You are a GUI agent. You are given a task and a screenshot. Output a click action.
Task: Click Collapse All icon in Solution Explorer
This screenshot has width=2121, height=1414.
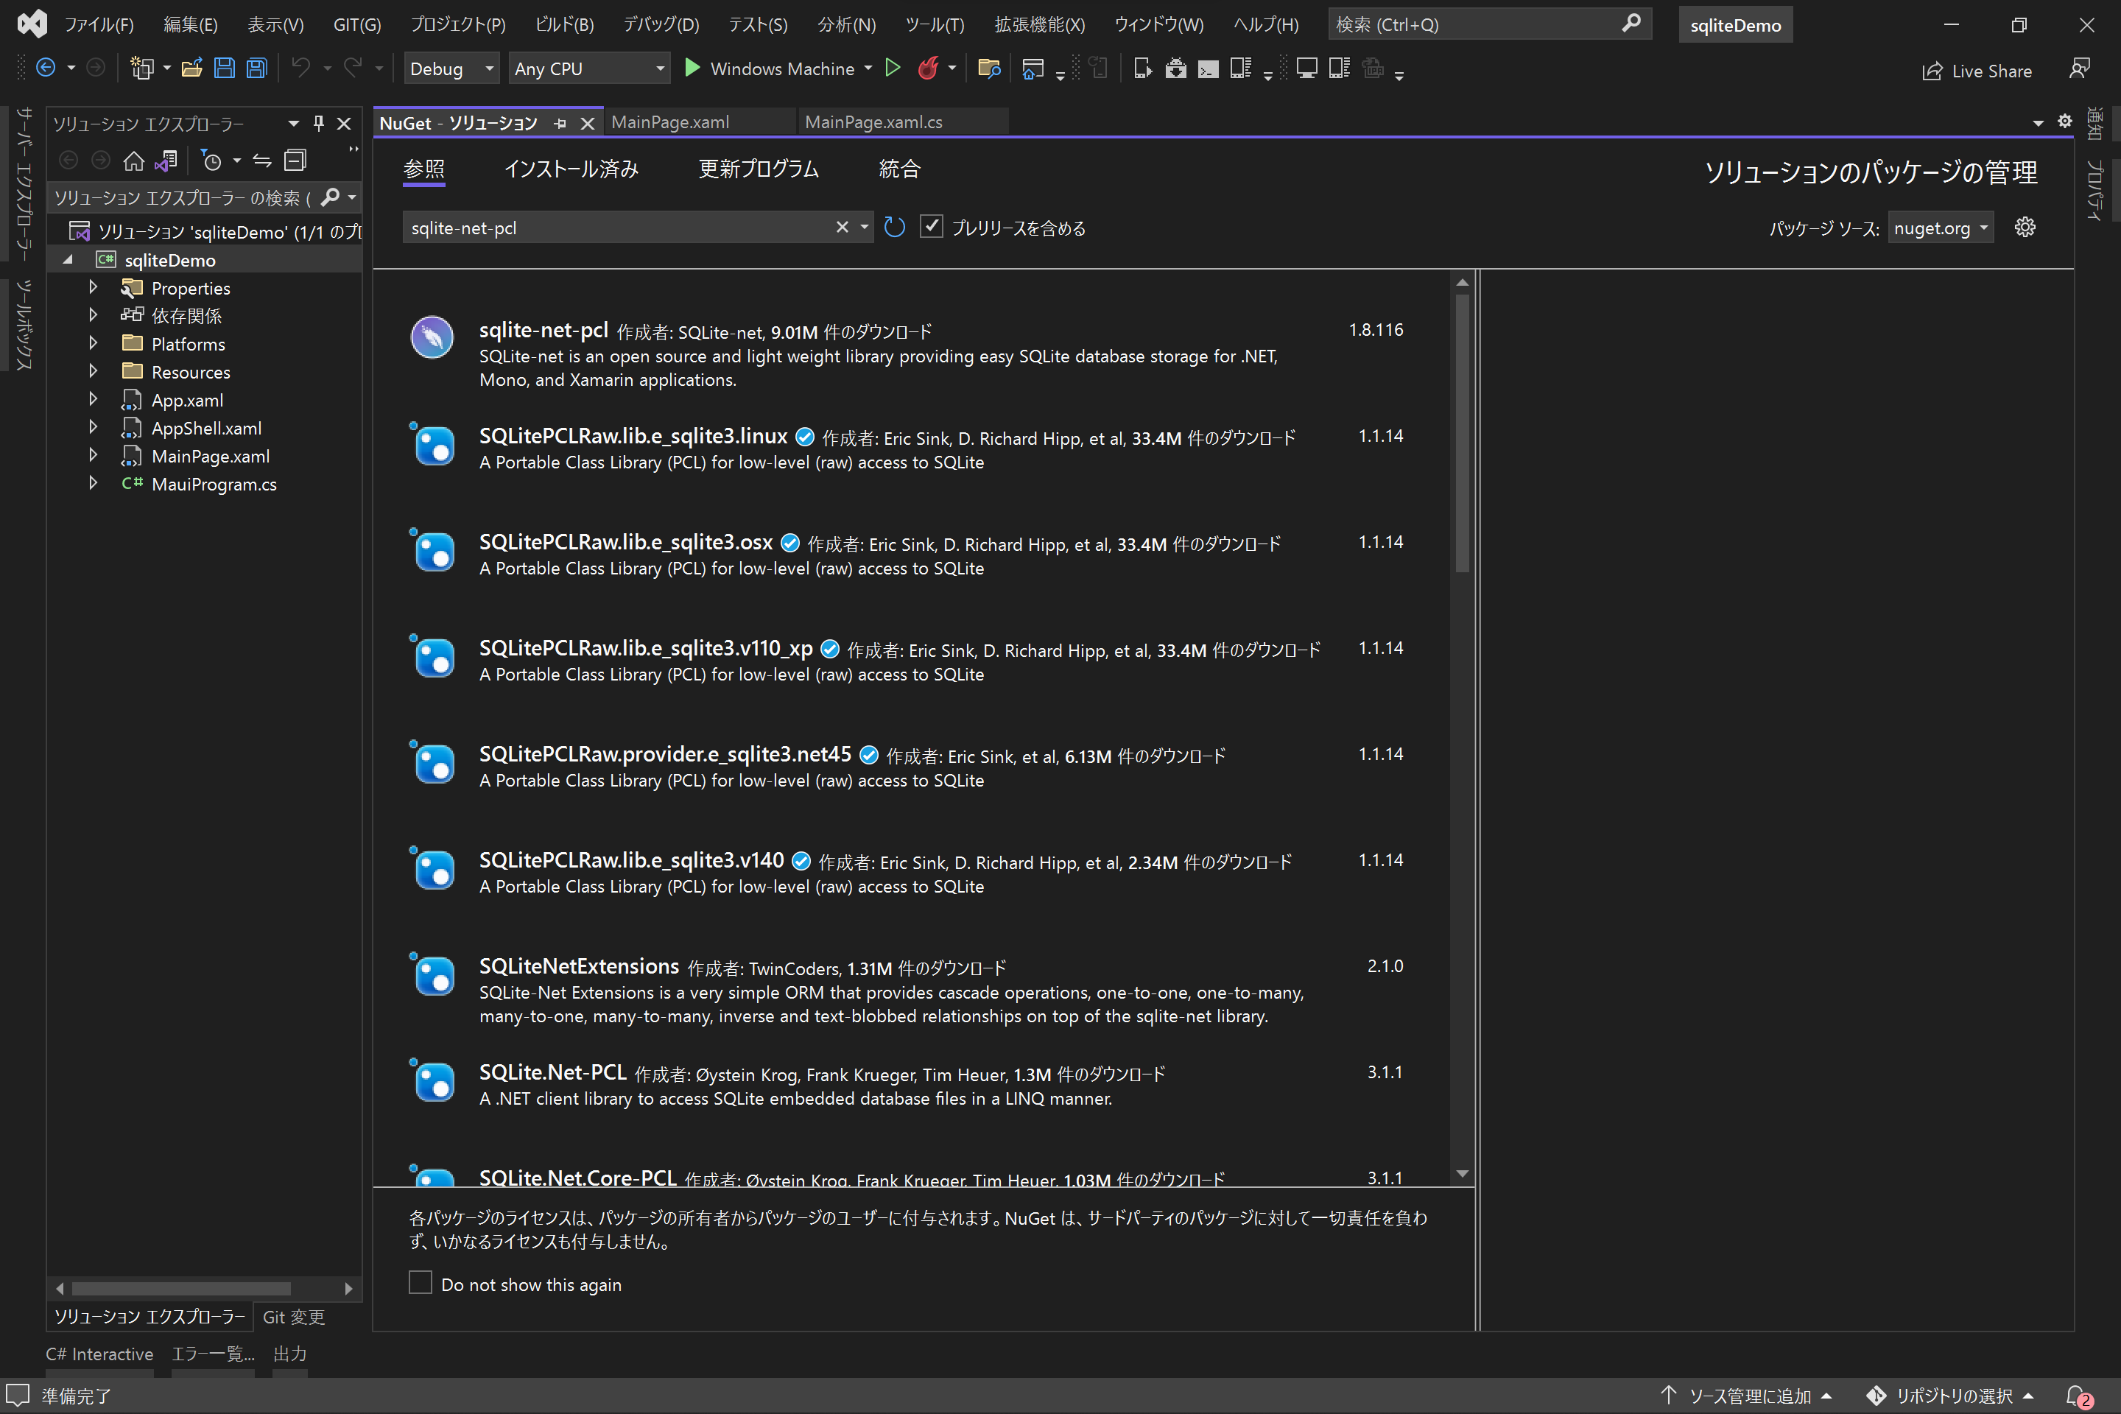pyautogui.click(x=295, y=161)
